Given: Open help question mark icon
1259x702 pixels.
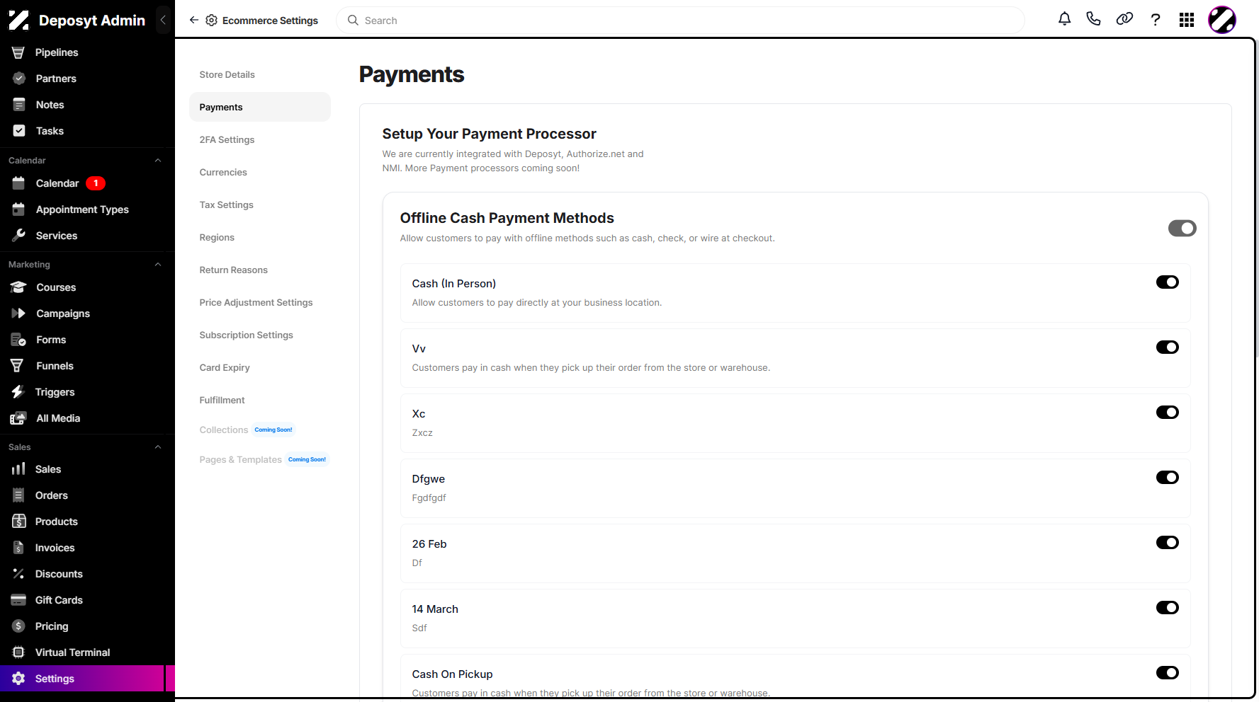Looking at the screenshot, I should (x=1156, y=20).
